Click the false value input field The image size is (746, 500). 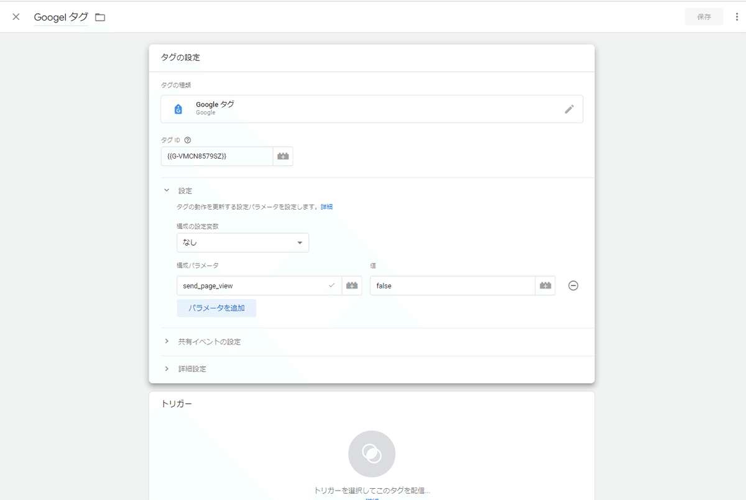453,285
